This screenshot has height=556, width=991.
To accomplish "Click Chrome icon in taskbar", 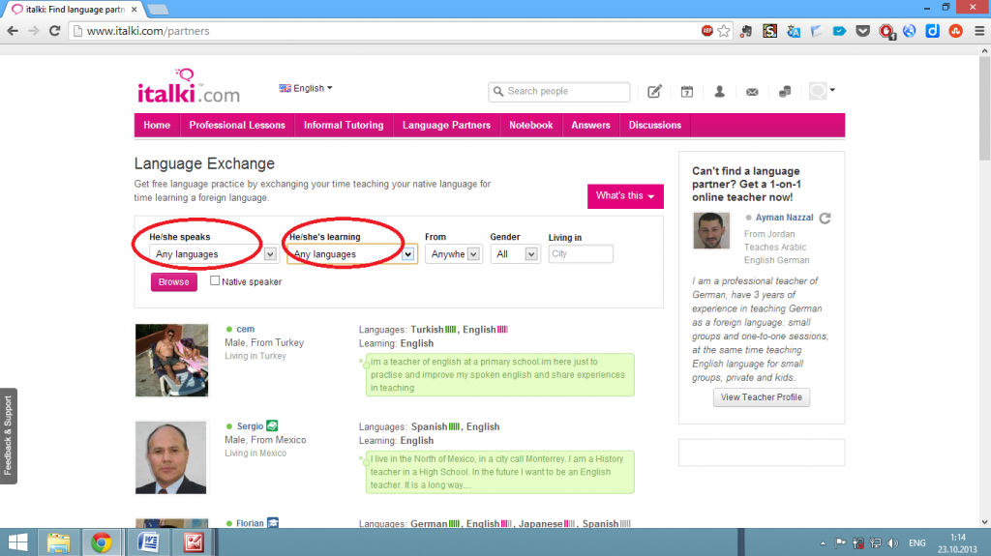I will coord(101,542).
